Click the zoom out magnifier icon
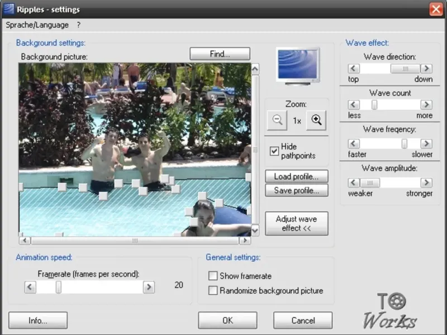 click(277, 120)
